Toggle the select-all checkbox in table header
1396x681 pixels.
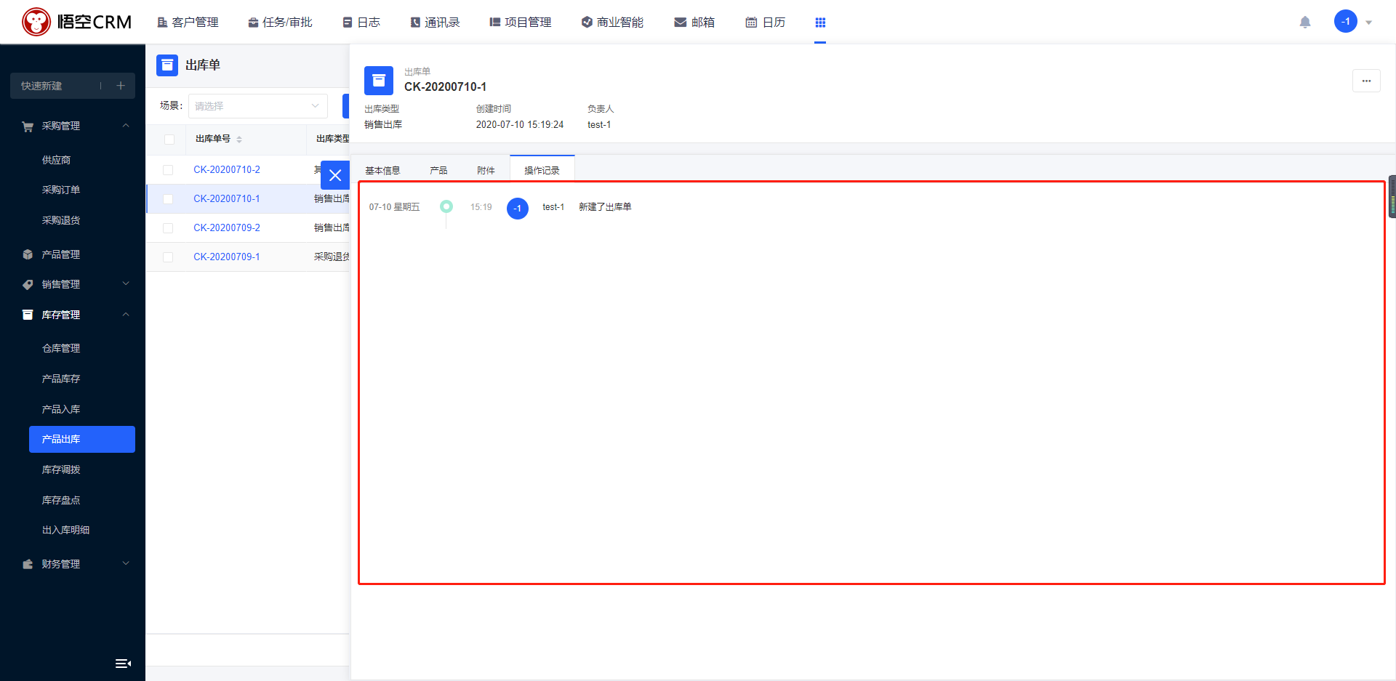pyautogui.click(x=169, y=140)
